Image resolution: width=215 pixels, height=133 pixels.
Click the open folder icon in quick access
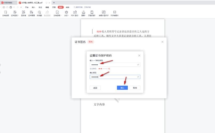(4, 7)
